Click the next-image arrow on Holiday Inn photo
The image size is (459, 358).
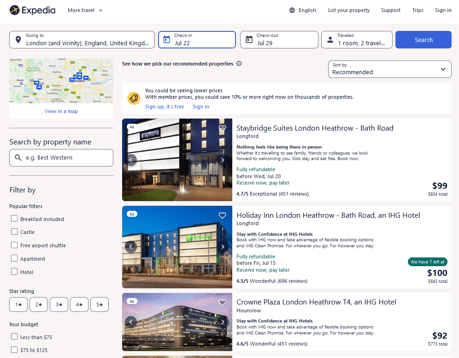pos(223,247)
